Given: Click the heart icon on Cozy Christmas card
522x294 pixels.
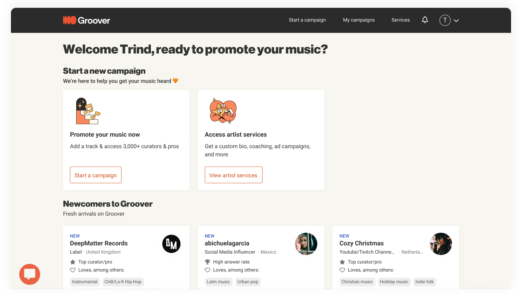Looking at the screenshot, I should pyautogui.click(x=342, y=270).
